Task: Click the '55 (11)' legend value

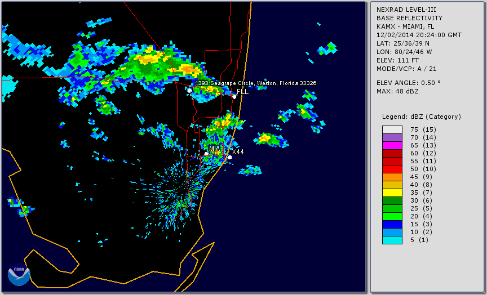Action: (423, 162)
